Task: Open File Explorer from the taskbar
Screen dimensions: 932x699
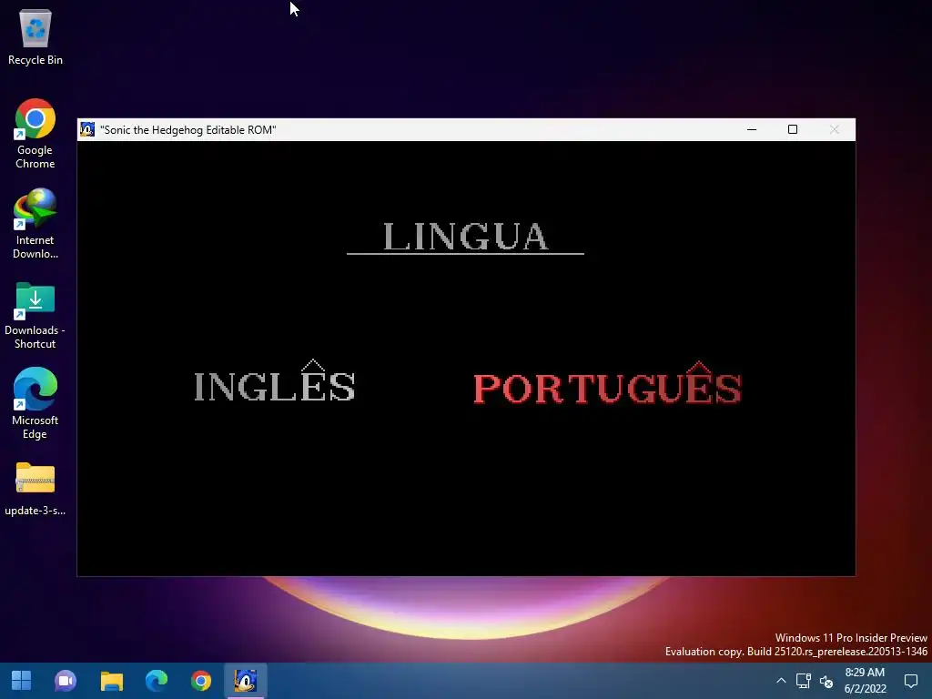Action: pyautogui.click(x=111, y=681)
